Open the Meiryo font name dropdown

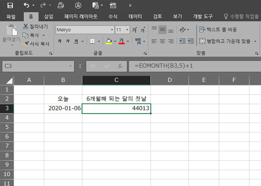112,29
